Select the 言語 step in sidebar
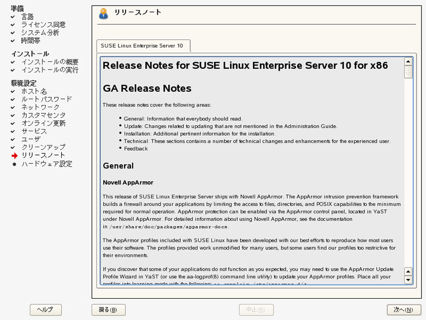Viewport: 426px width, 320px height. coord(27,17)
